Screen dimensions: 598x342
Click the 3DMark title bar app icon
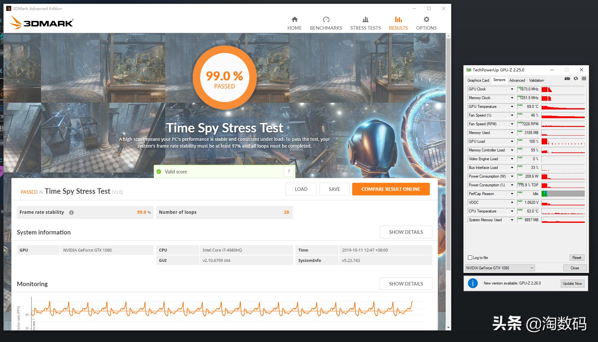(x=9, y=8)
